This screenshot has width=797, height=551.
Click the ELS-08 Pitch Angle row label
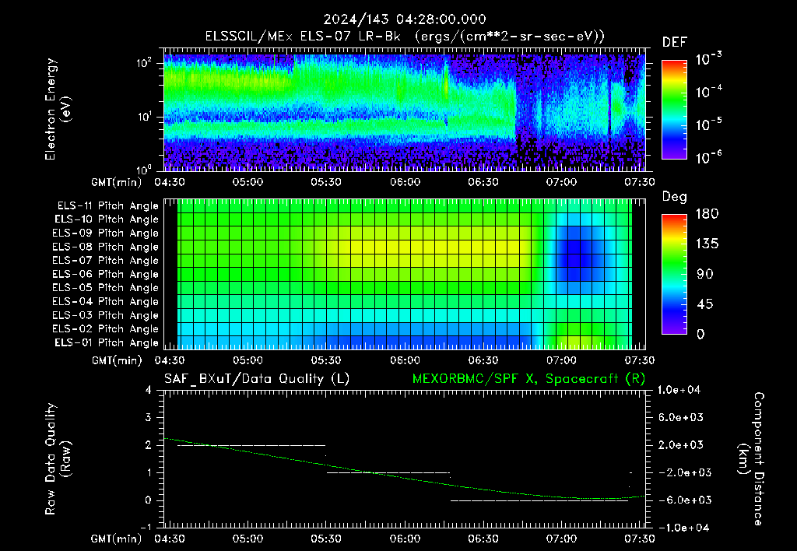click(106, 247)
